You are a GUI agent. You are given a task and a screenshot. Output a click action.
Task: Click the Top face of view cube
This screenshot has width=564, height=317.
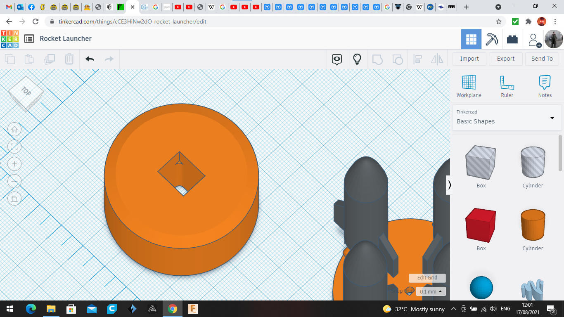(26, 91)
